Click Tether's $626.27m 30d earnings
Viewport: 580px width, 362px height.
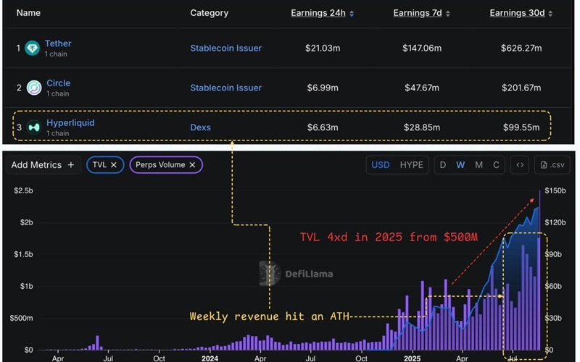tap(521, 48)
